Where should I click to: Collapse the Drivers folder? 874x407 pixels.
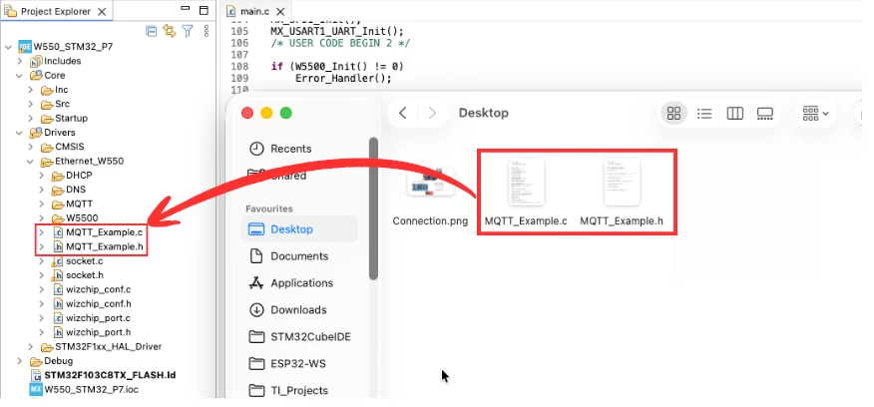(20, 133)
